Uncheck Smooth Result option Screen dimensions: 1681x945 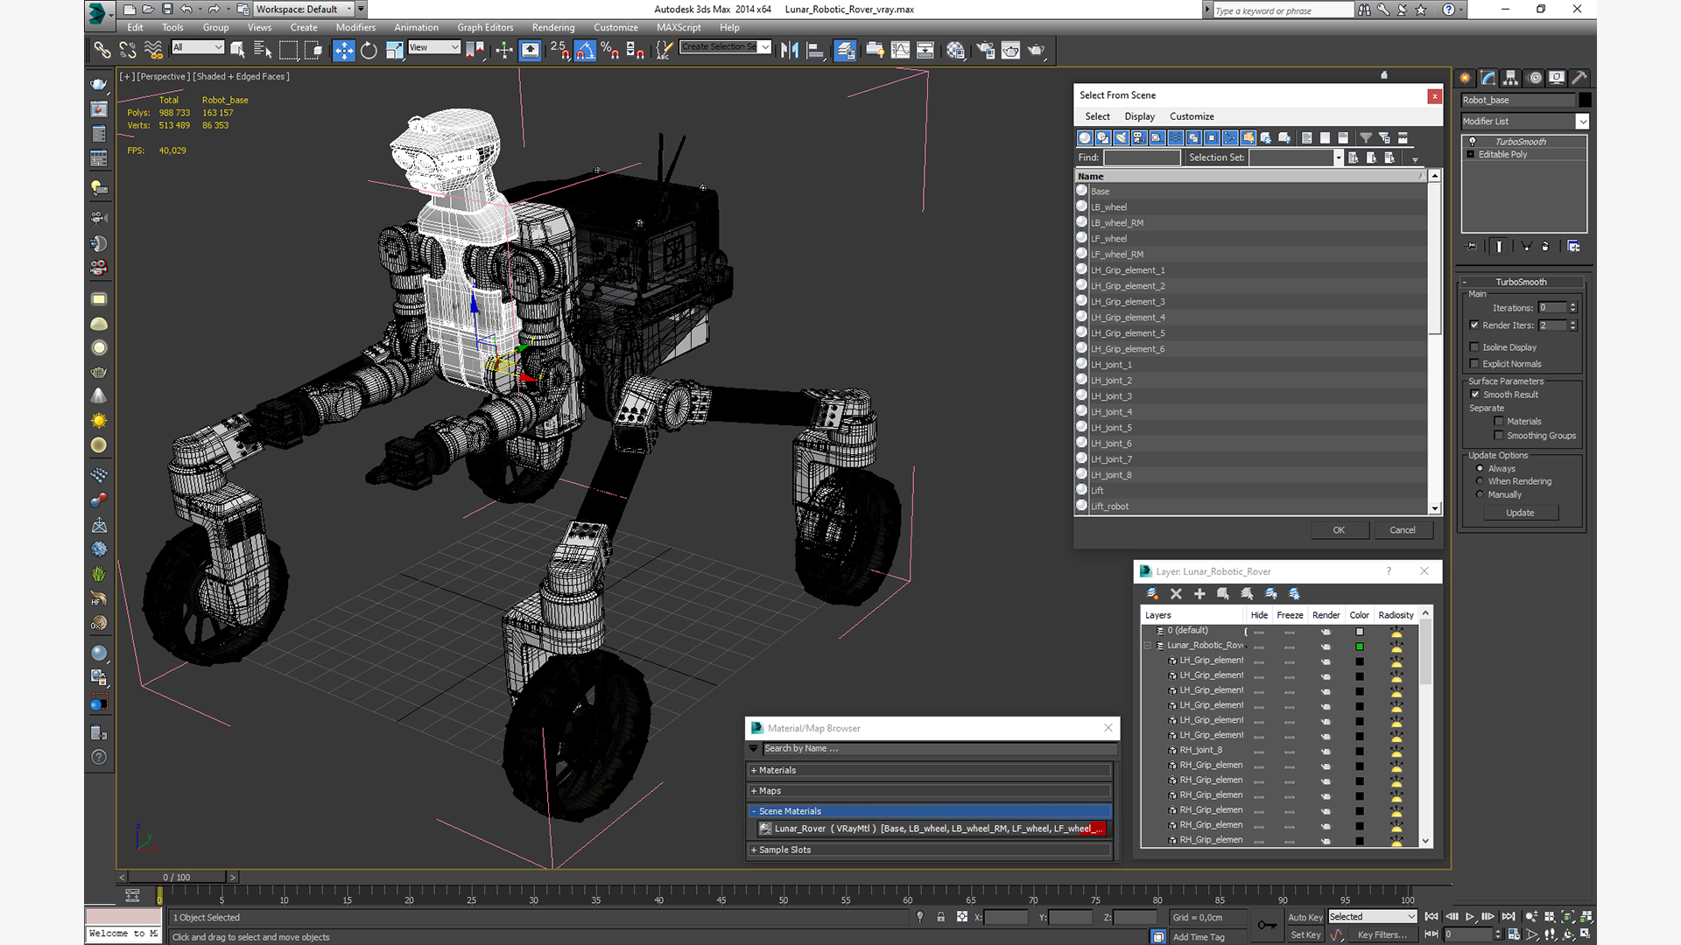(x=1475, y=395)
